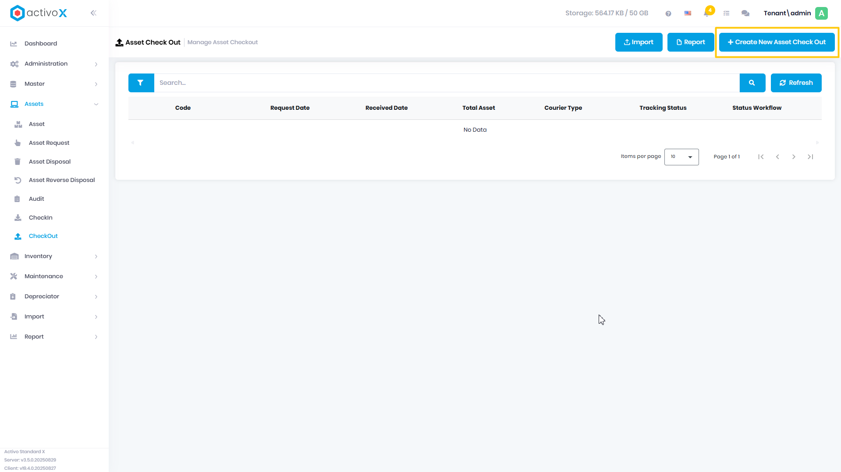Open Asset Reverse Disposal page

pos(62,180)
